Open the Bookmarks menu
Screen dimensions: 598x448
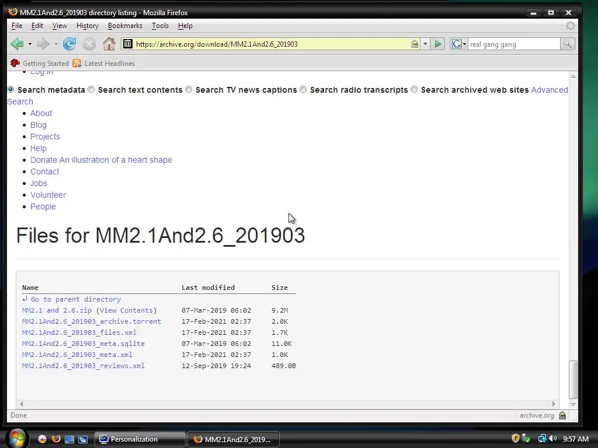pos(125,26)
